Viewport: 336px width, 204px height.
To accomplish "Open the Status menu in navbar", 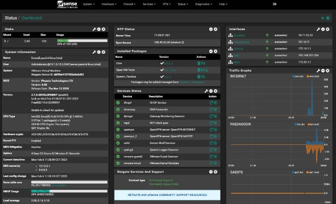I will pos(183,4).
